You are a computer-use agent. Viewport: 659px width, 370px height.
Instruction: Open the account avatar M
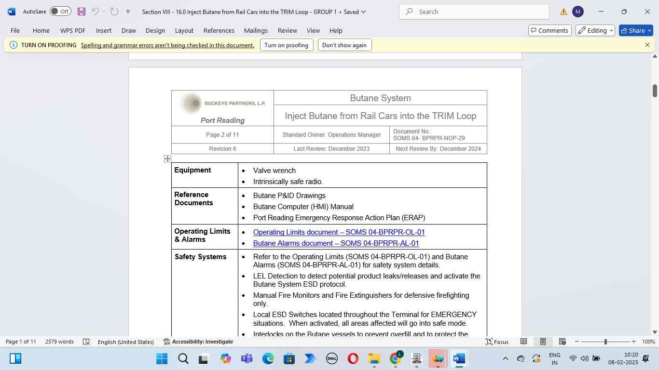(x=578, y=12)
